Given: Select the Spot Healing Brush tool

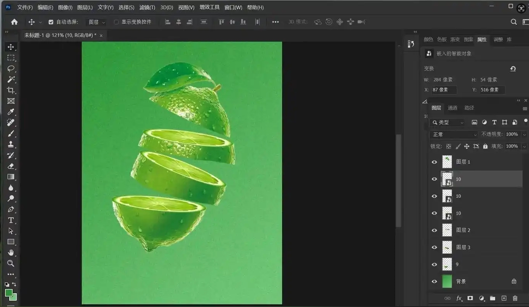Looking at the screenshot, I should (11, 122).
